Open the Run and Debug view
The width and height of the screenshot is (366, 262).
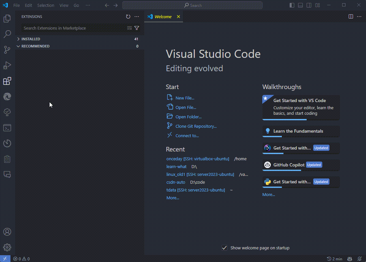[x=7, y=65]
